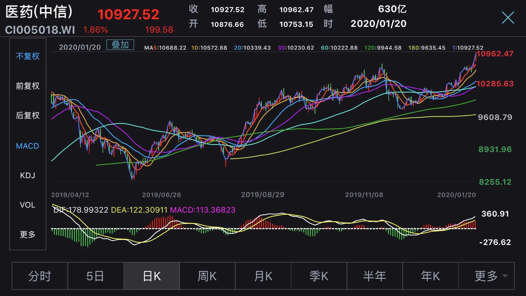Viewport: 526px width, 296px height.
Task: Select the 日K tab
Action: pyautogui.click(x=152, y=276)
